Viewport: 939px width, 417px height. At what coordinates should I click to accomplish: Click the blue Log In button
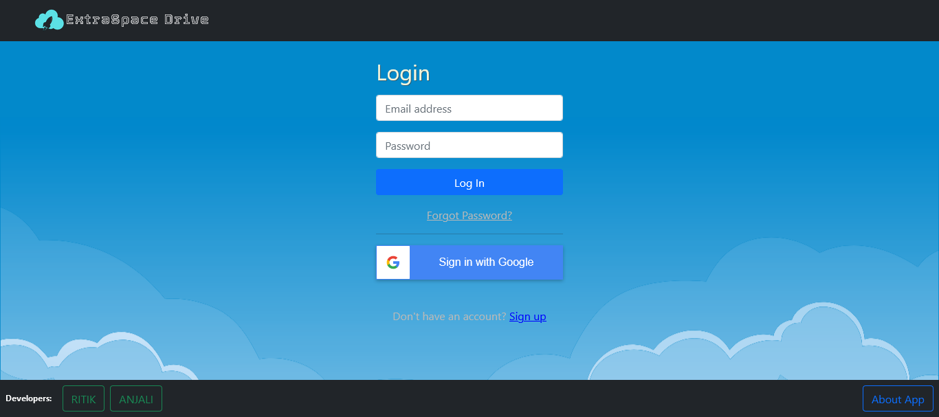(x=469, y=182)
